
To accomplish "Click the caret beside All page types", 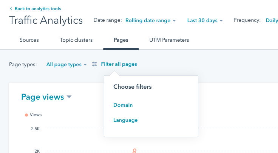I will point(85,65).
